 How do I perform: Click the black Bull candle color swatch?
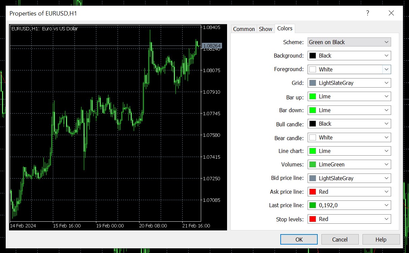point(313,124)
